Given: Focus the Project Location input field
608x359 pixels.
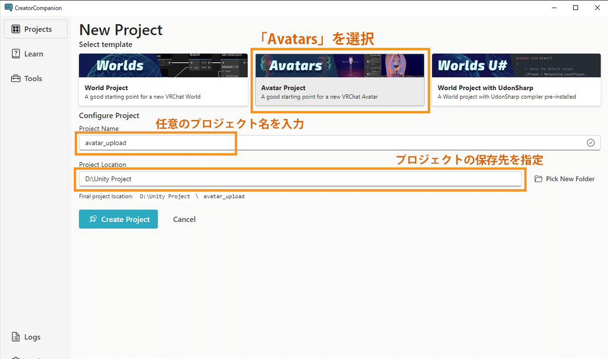Looking at the screenshot, I should 300,178.
